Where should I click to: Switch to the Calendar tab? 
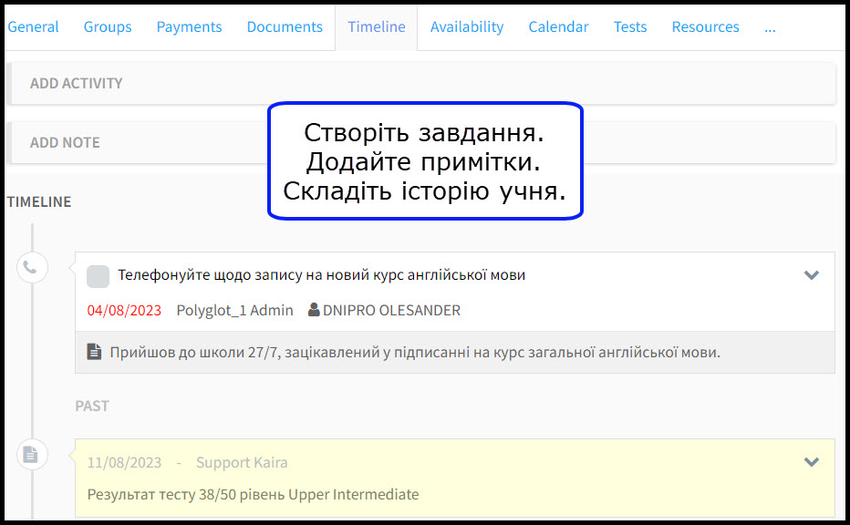pos(558,26)
